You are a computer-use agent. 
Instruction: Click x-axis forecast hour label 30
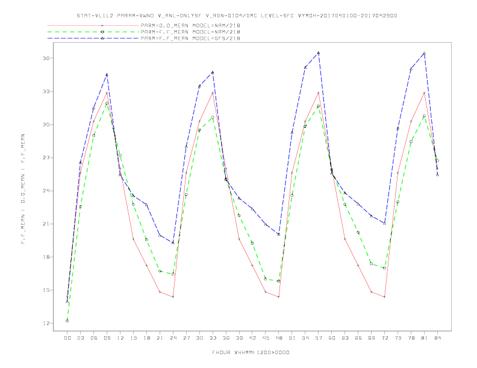pyautogui.click(x=199, y=338)
